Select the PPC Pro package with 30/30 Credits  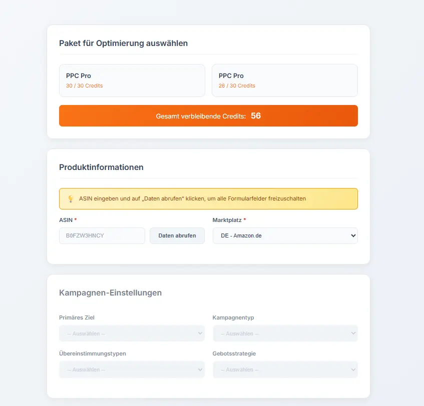coord(132,80)
